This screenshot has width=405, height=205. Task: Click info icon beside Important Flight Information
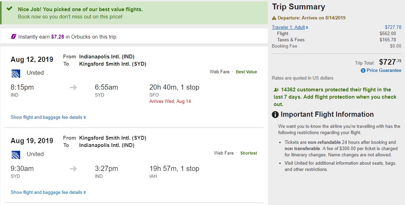pos(275,115)
